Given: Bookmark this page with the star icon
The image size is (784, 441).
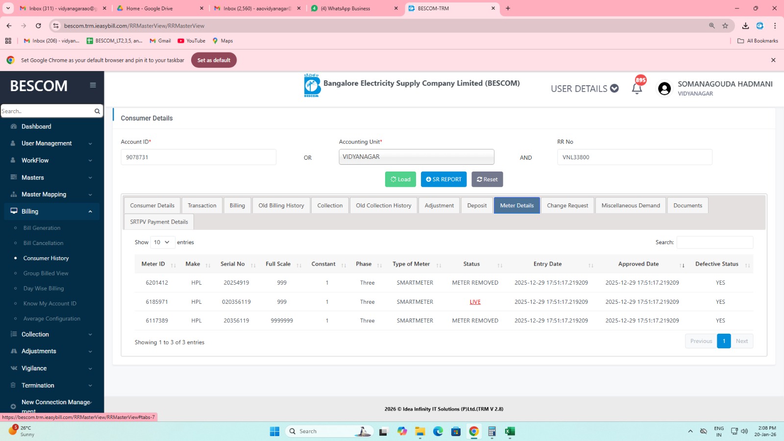Looking at the screenshot, I should tap(725, 25).
